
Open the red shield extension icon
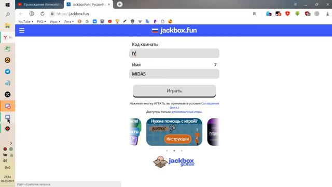pyautogui.click(x=287, y=14)
